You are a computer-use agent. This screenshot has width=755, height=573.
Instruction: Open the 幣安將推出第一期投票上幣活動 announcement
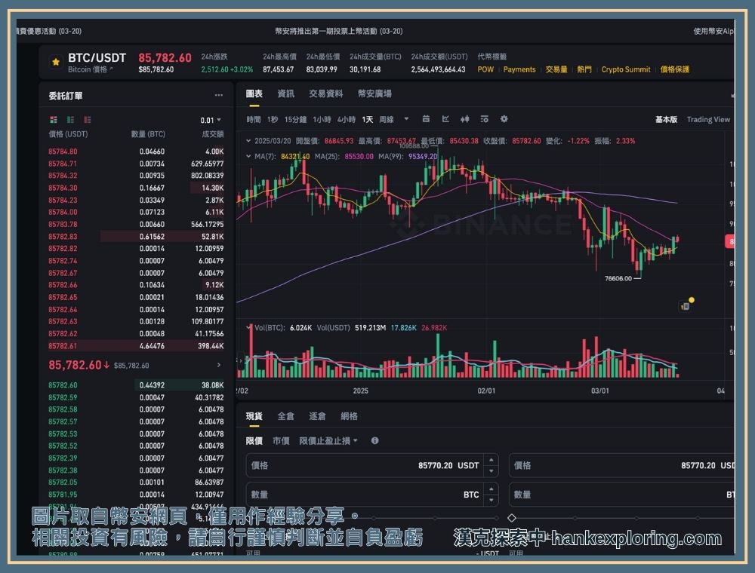(x=338, y=31)
